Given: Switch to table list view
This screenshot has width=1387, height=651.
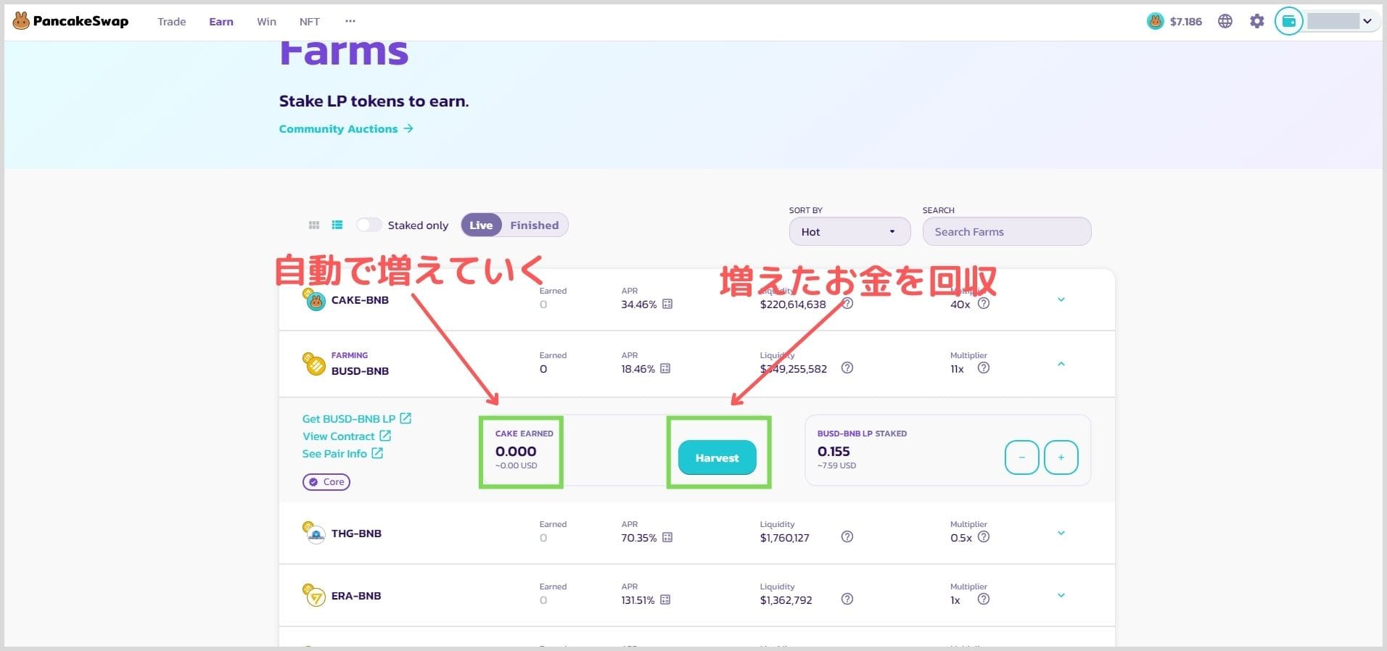Looking at the screenshot, I should (337, 225).
